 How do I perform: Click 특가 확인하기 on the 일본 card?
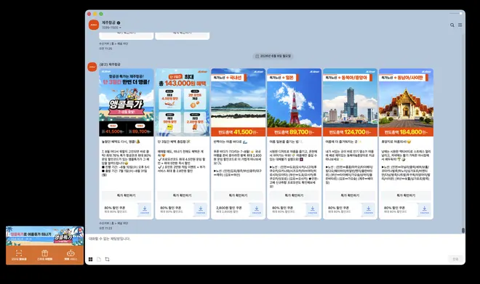coord(295,195)
